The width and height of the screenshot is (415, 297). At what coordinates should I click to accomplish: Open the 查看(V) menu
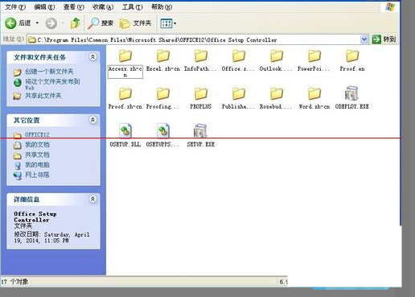tap(74, 7)
